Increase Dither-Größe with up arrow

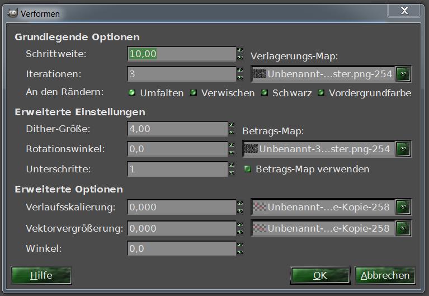click(232, 125)
